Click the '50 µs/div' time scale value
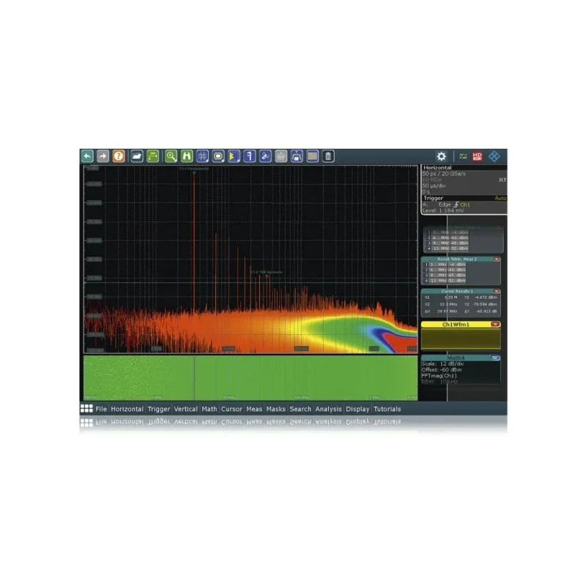Screen dimensions: 586x586 point(434,186)
